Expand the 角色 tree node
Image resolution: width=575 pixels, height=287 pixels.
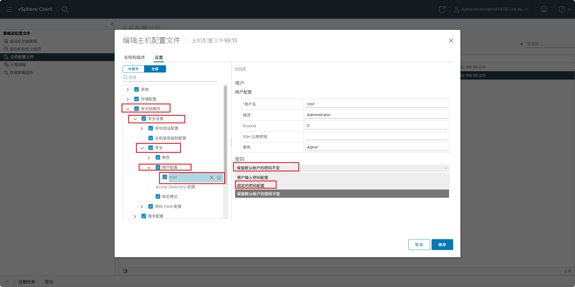[149, 158]
